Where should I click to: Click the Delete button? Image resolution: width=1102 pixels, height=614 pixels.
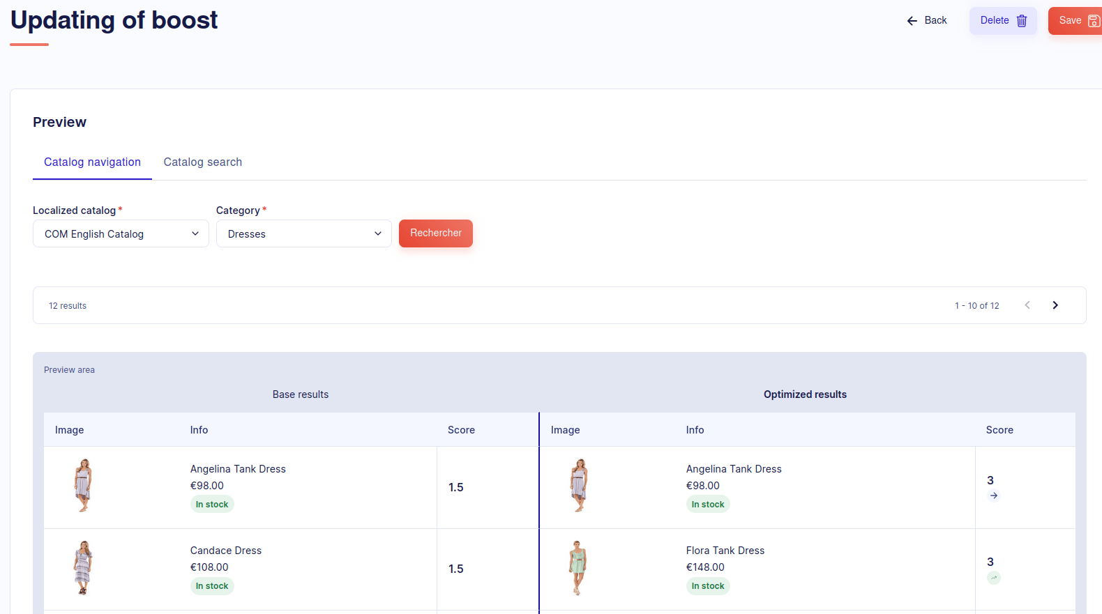[995, 21]
